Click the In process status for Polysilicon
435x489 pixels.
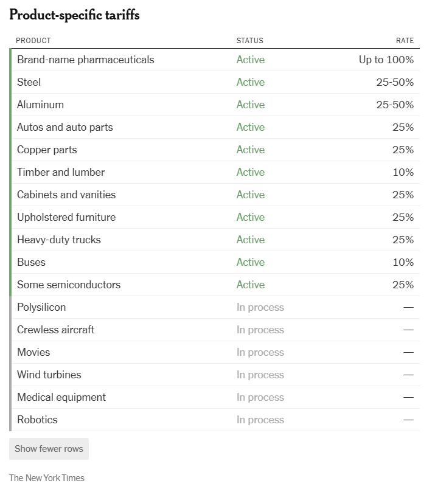point(260,307)
